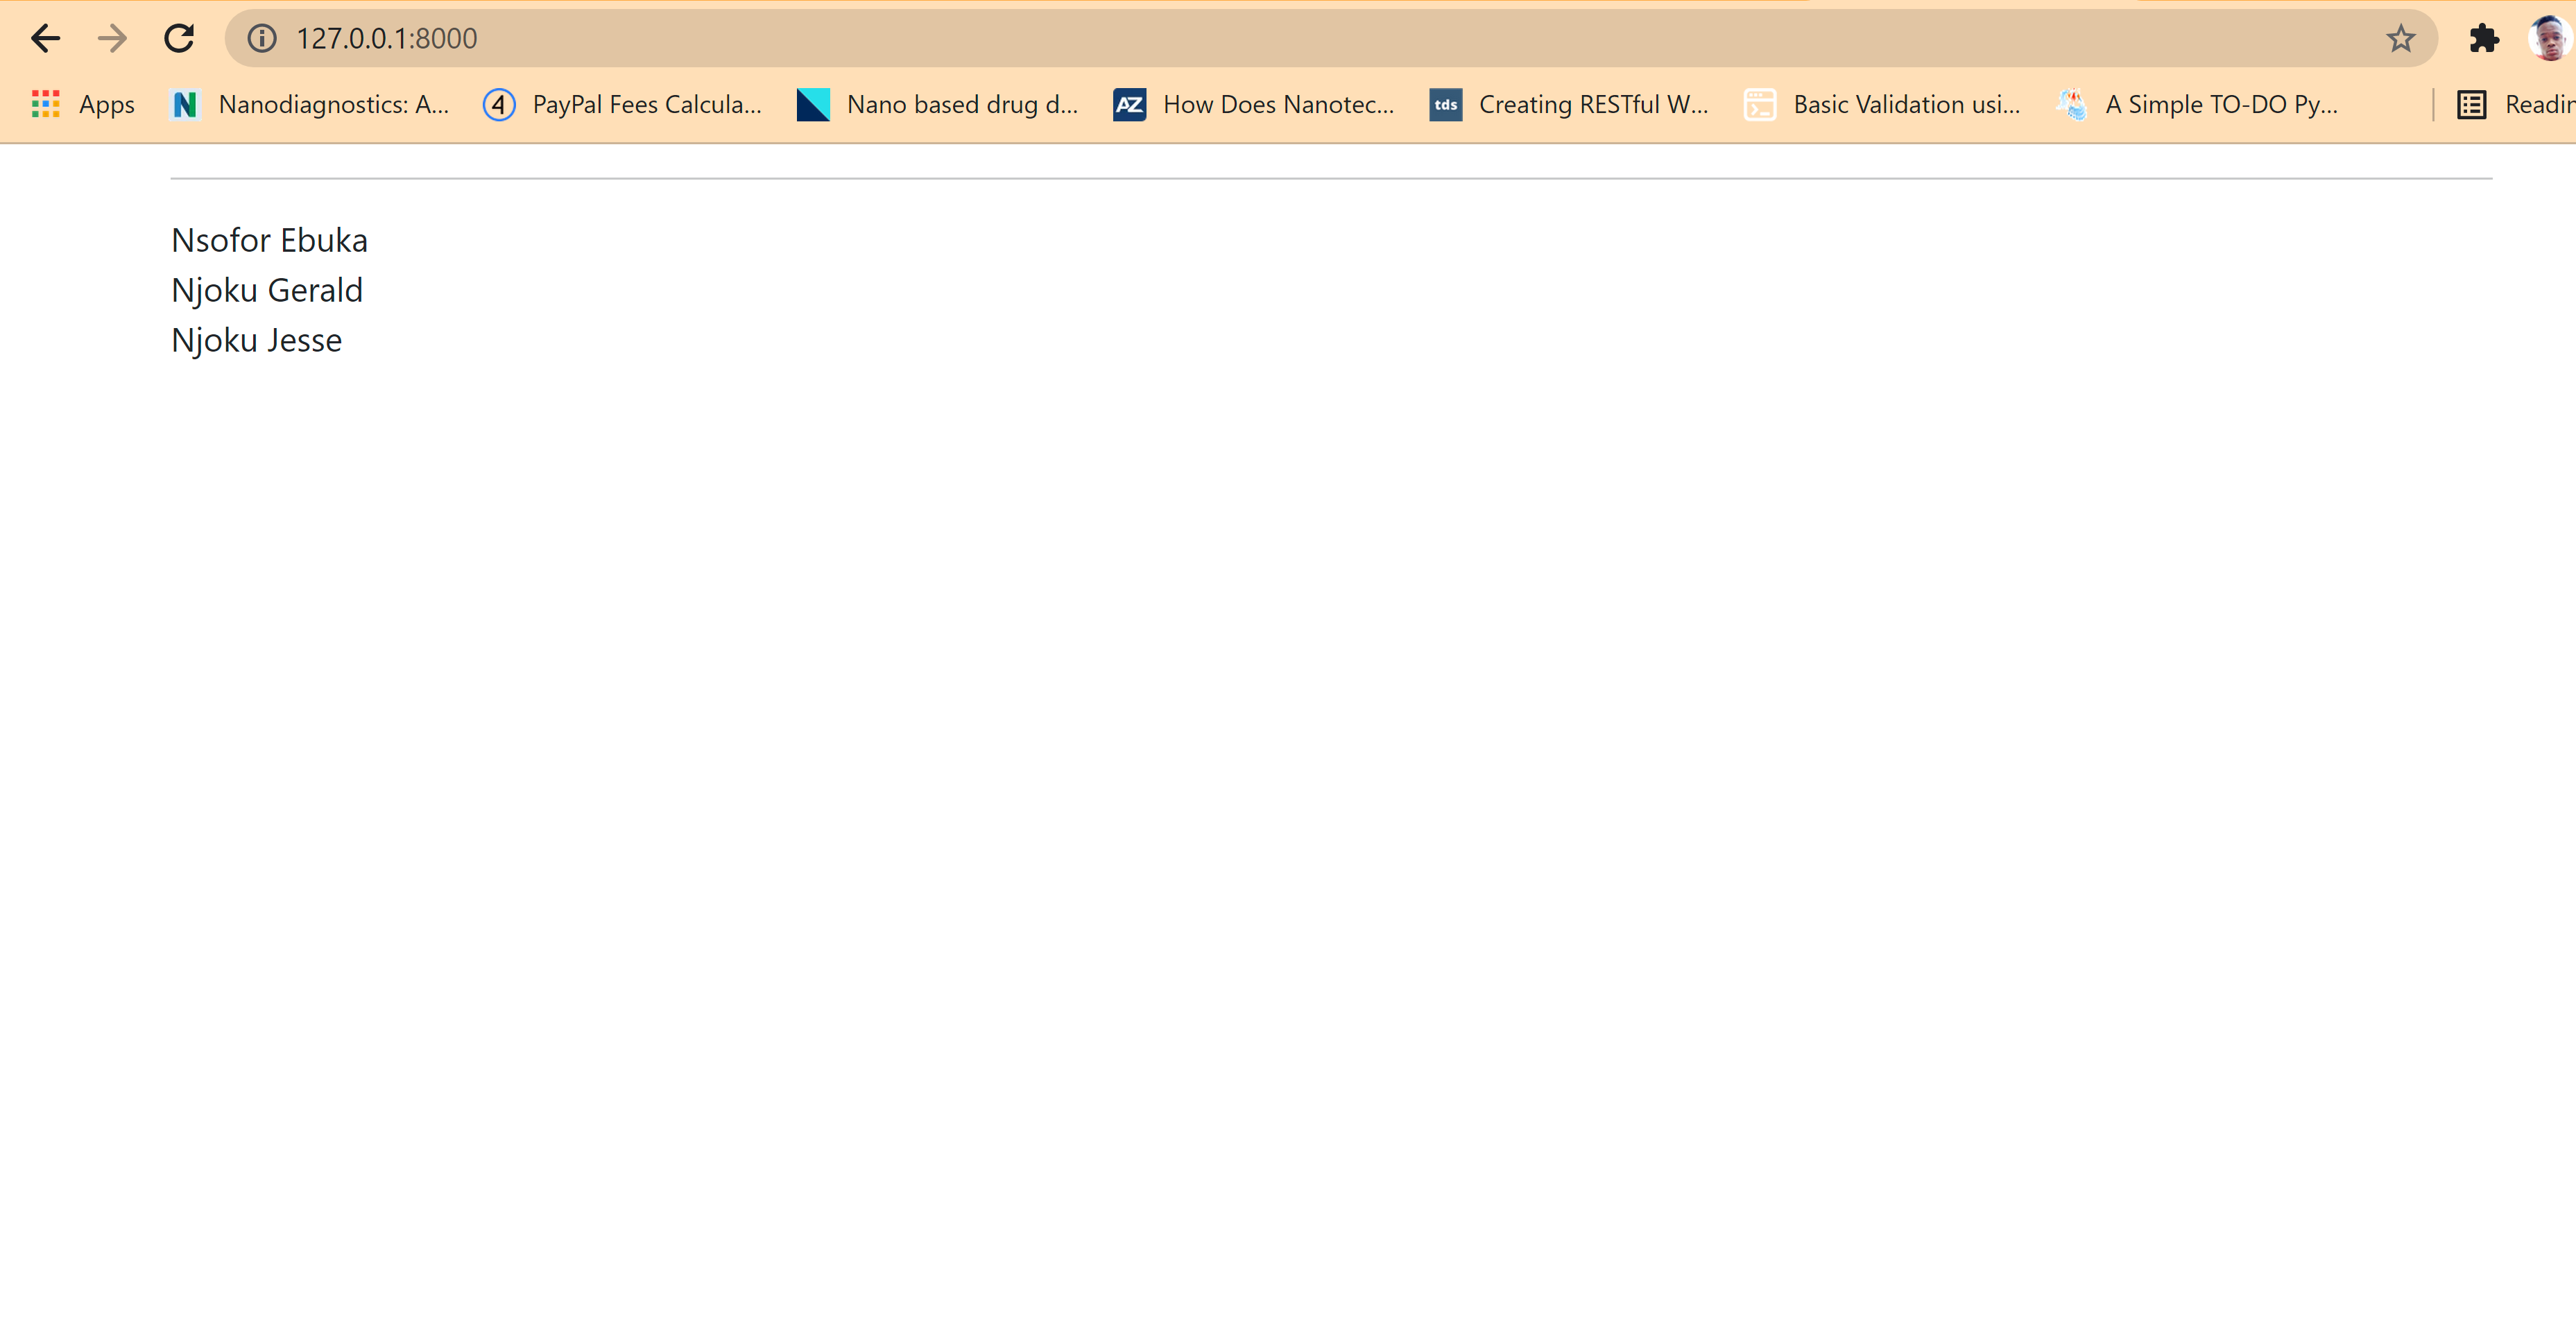This screenshot has height=1324, width=2576.
Task: Open the PayPal Fees Calculator bookmark
Action: (623, 104)
